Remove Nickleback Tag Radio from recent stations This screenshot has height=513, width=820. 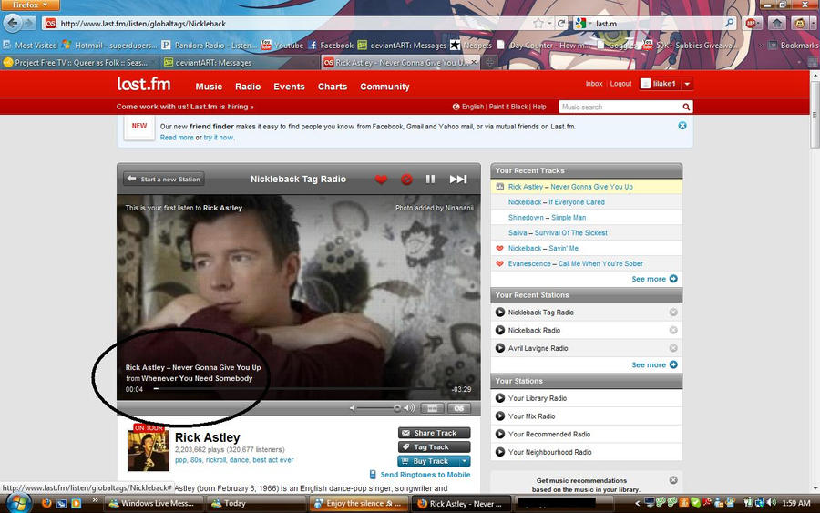(673, 313)
